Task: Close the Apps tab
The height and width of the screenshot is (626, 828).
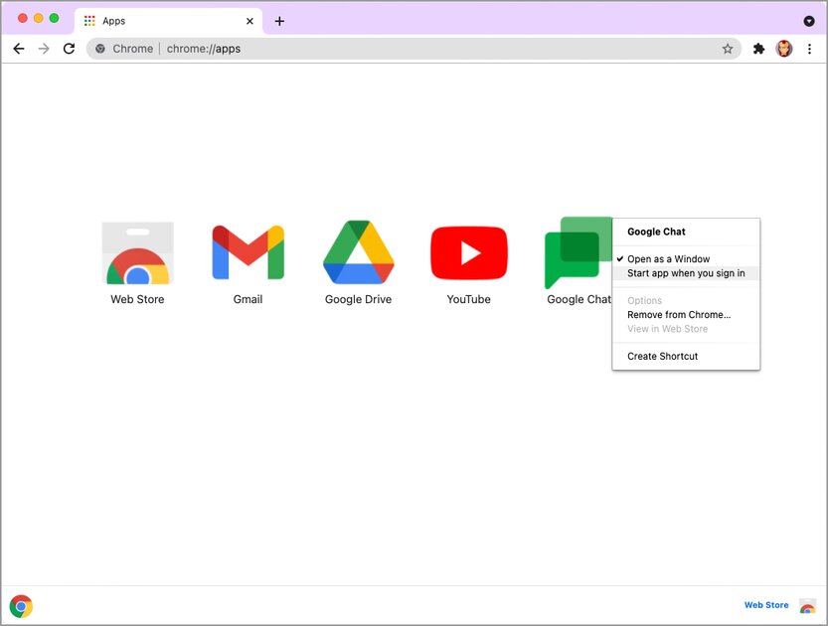Action: (249, 21)
